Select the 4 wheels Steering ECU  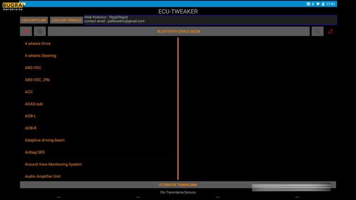41,56
